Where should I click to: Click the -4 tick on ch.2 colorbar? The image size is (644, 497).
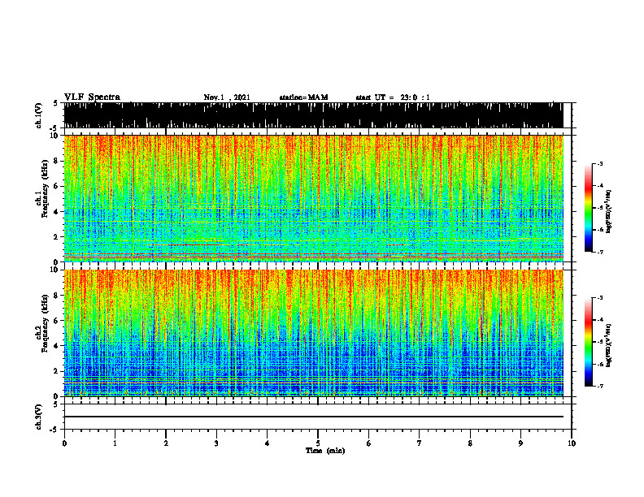pos(600,320)
